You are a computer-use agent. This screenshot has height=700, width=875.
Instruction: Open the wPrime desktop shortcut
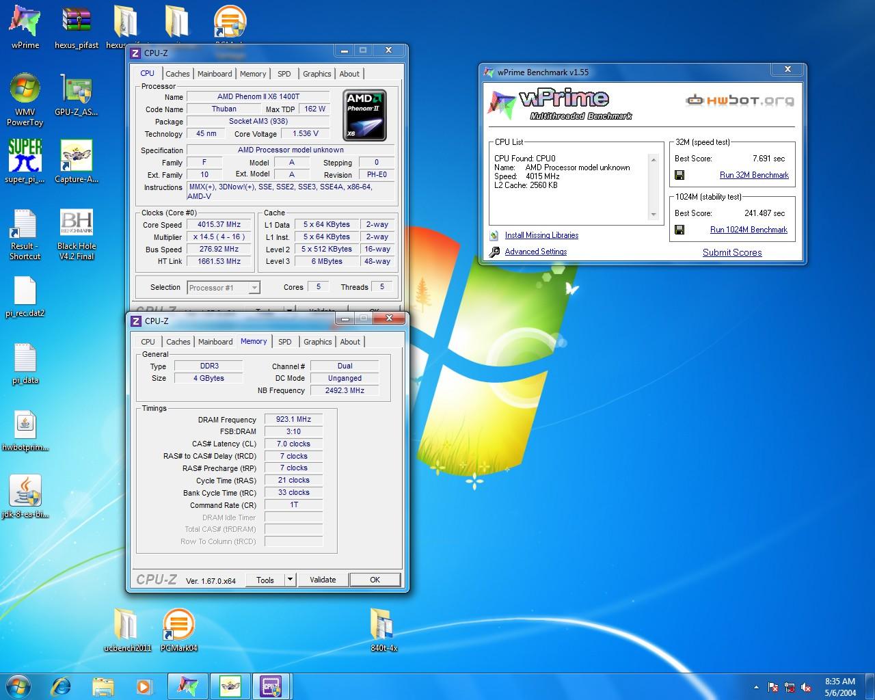click(25, 27)
